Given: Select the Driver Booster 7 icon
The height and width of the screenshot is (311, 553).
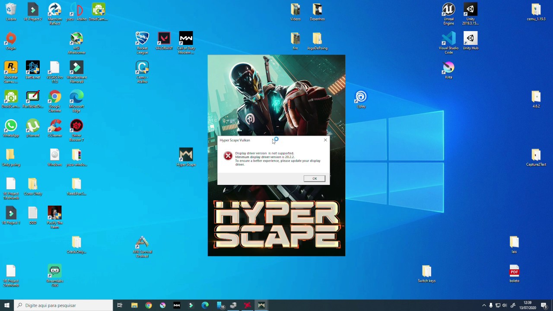Looking at the screenshot, I should pyautogui.click(x=76, y=130).
